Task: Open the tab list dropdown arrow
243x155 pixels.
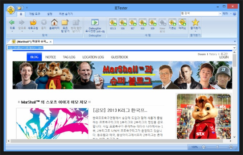Action: pyautogui.click(x=235, y=41)
